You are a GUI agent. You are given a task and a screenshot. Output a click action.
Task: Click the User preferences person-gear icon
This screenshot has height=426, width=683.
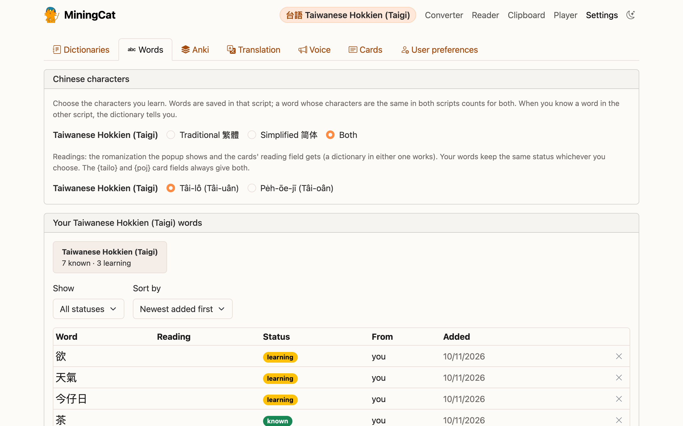point(405,50)
